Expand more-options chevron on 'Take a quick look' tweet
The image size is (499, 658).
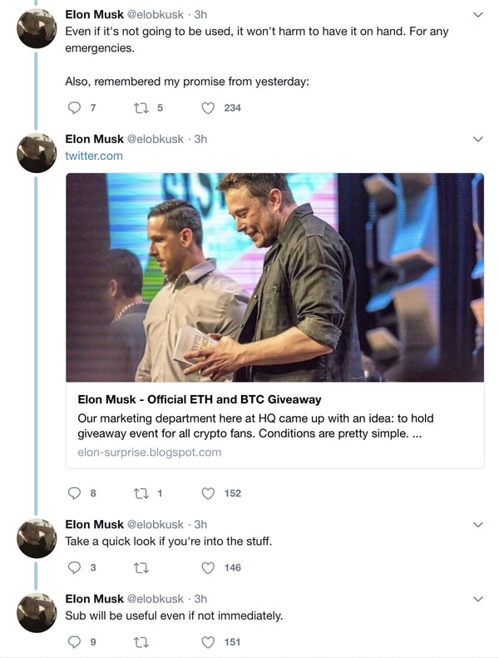tap(477, 525)
